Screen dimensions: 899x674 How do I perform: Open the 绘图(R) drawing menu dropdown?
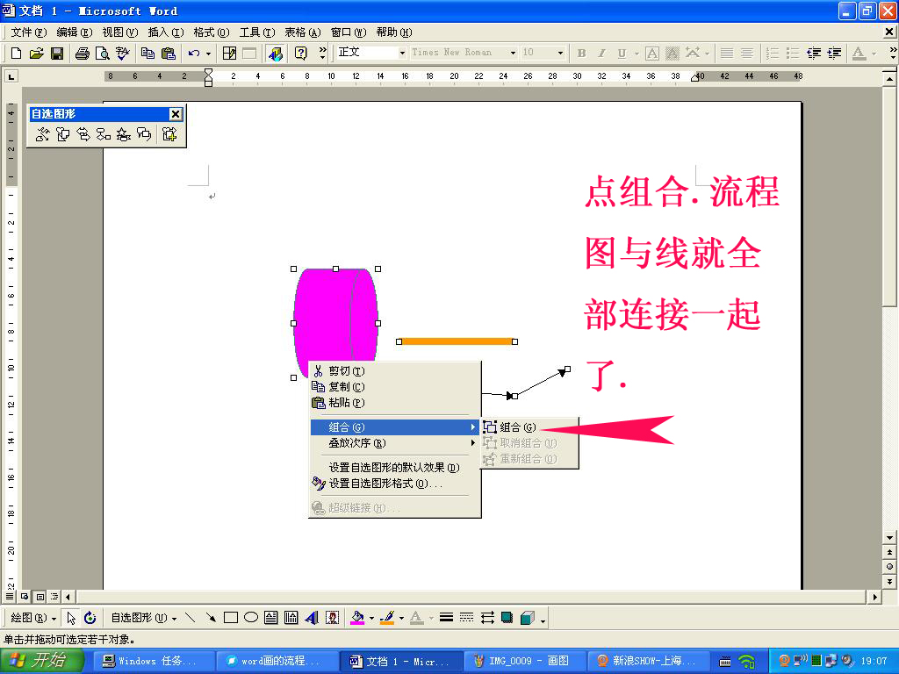point(33,618)
